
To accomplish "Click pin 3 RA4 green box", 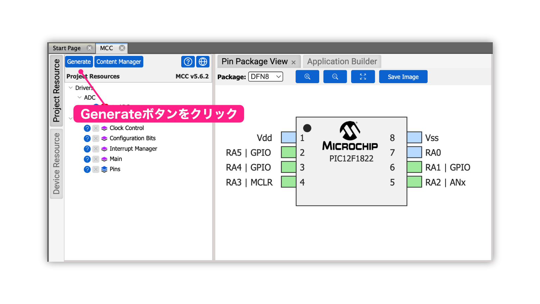I will 289,167.
